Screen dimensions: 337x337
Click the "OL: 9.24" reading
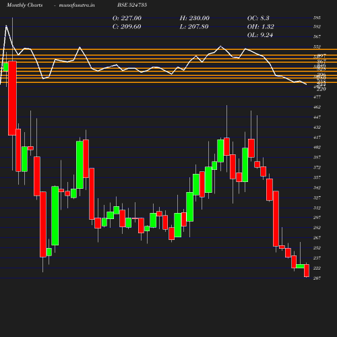pos(260,35)
